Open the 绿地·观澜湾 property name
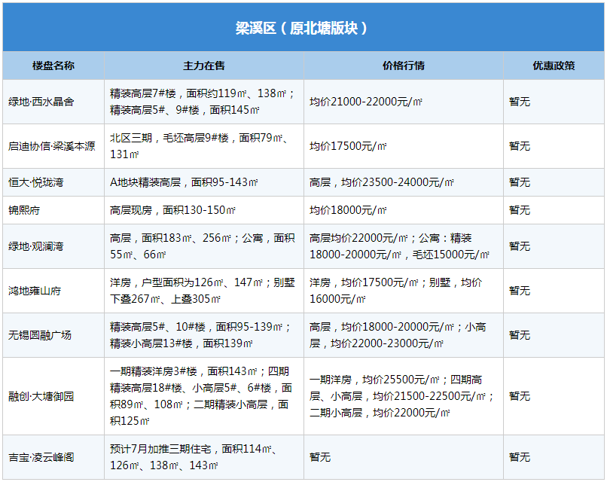The image size is (607, 482). 35,246
